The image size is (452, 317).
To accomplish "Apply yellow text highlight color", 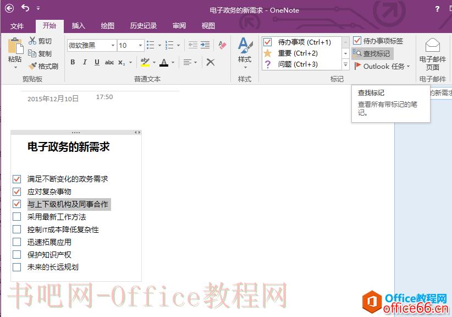I will point(145,62).
